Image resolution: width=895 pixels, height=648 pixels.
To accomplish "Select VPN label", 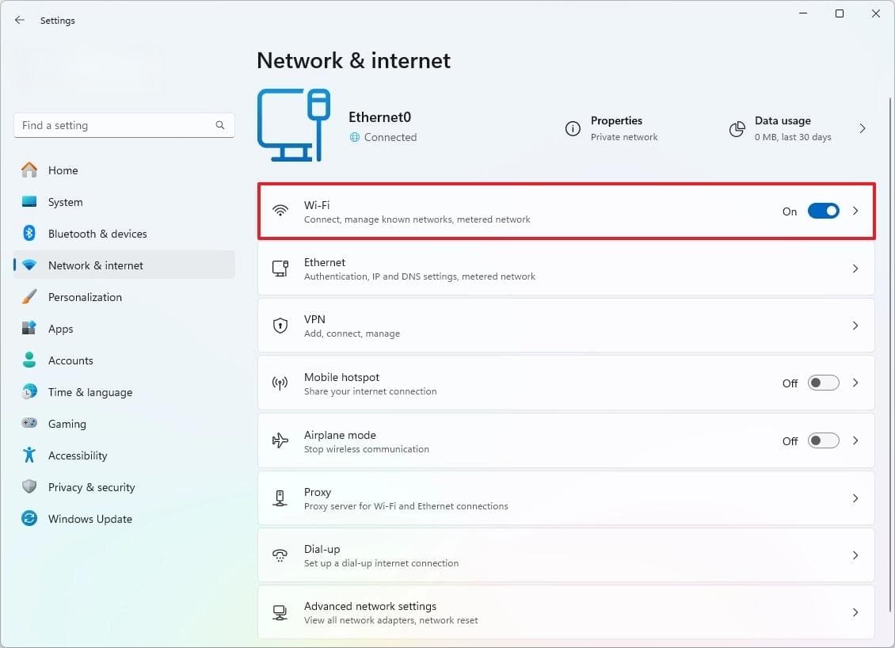I will click(314, 319).
